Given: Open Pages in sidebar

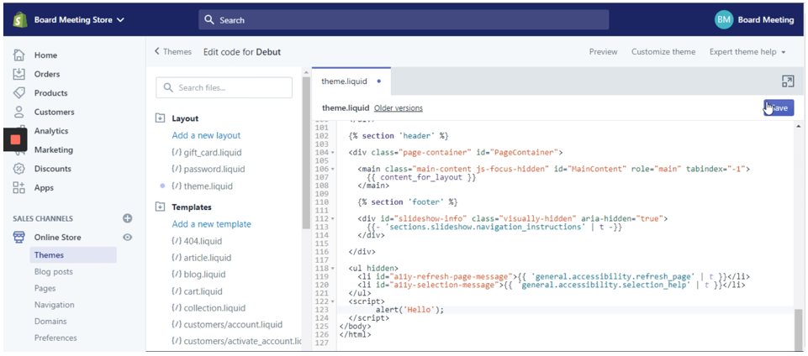Looking at the screenshot, I should point(45,288).
